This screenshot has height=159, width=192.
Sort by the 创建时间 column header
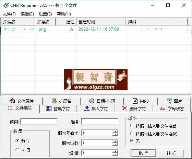(x=101, y=22)
